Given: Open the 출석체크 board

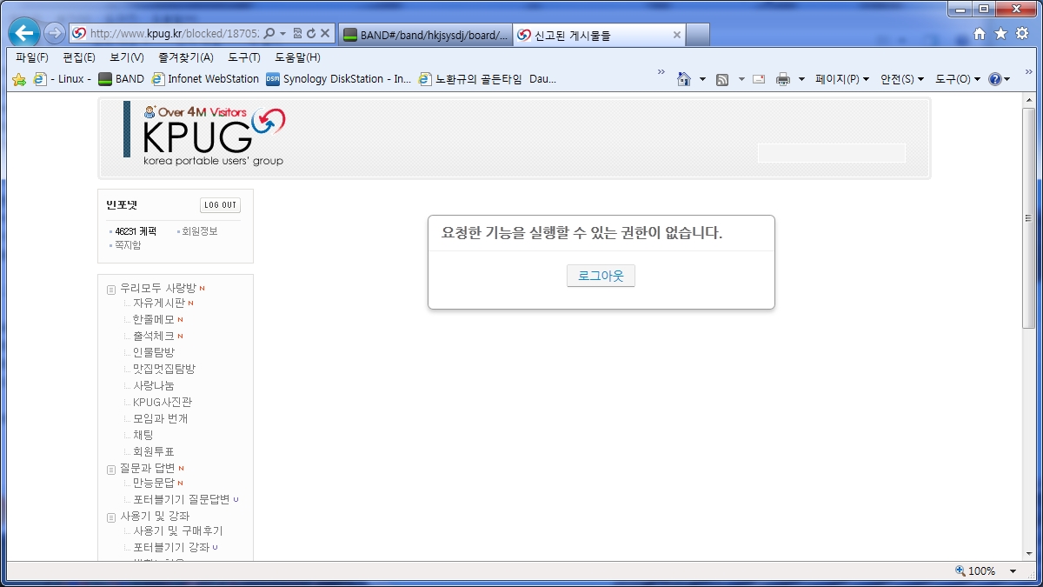Looking at the screenshot, I should [x=154, y=337].
